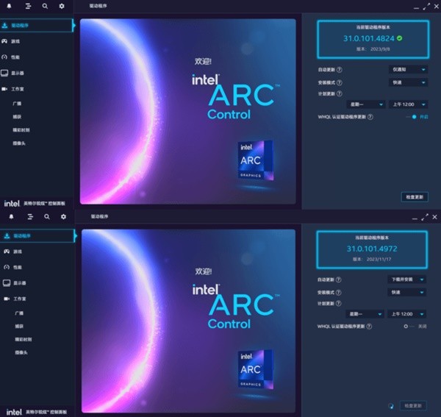Open the 仅通知 auto-update dropdown
Viewport: 441px width, 417px height.
click(406, 69)
